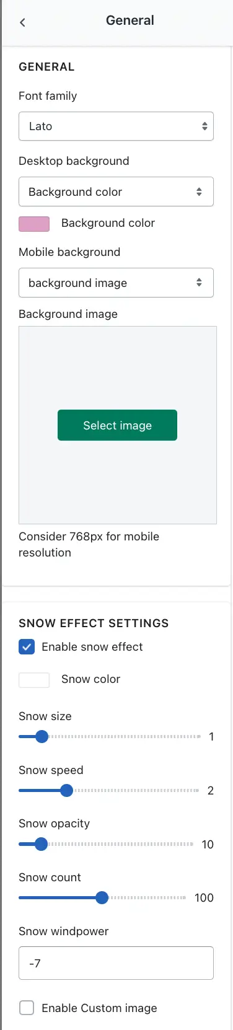The height and width of the screenshot is (1030, 233).
Task: Click the Background image placeholder area
Action: [118, 425]
